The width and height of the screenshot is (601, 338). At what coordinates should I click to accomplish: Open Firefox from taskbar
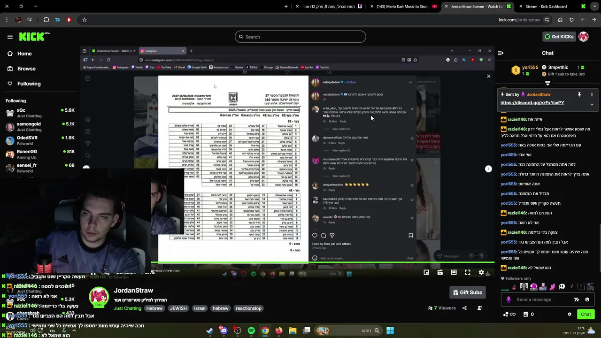(279, 330)
